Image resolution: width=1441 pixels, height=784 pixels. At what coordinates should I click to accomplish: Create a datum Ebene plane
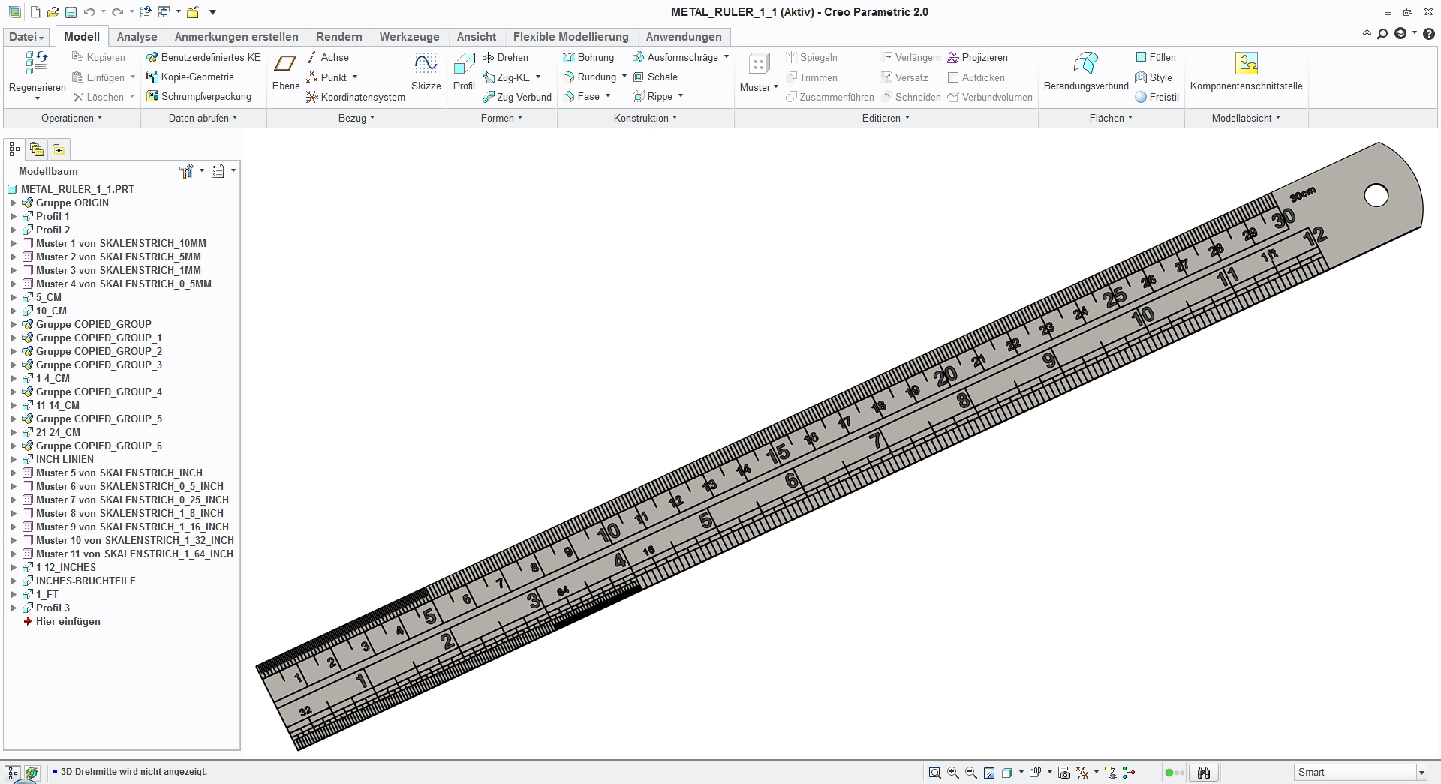tap(285, 73)
